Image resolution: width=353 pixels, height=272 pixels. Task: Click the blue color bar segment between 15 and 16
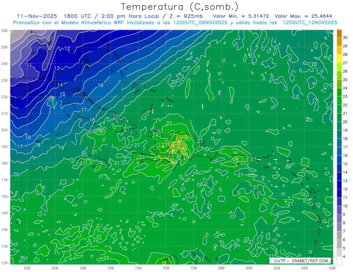coord(339,160)
